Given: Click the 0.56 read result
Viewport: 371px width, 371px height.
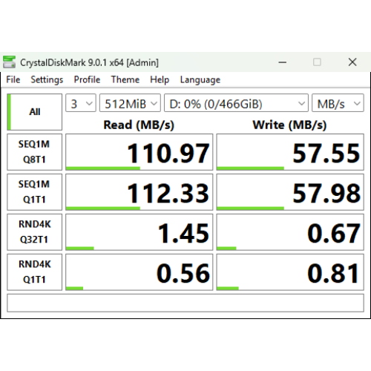Looking at the screenshot, I should point(139,272).
